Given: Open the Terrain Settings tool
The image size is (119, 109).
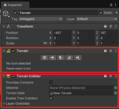Looking at the screenshot, I should coord(78,58).
